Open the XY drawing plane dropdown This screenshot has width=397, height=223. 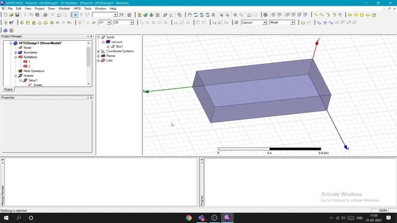[x=109, y=22]
